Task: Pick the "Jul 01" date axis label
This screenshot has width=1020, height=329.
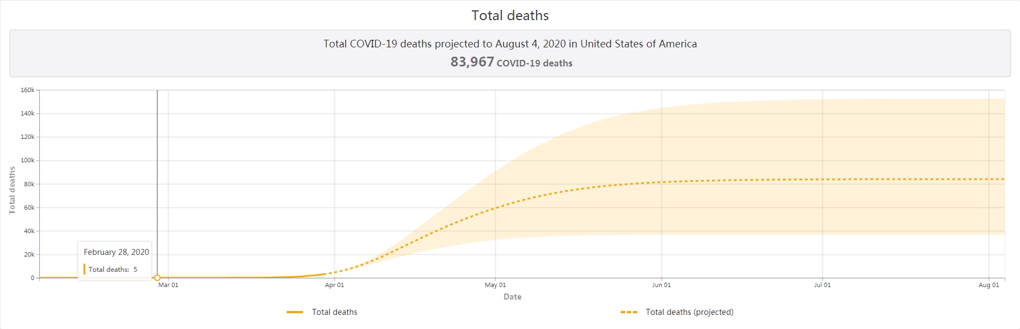Action: [x=822, y=285]
